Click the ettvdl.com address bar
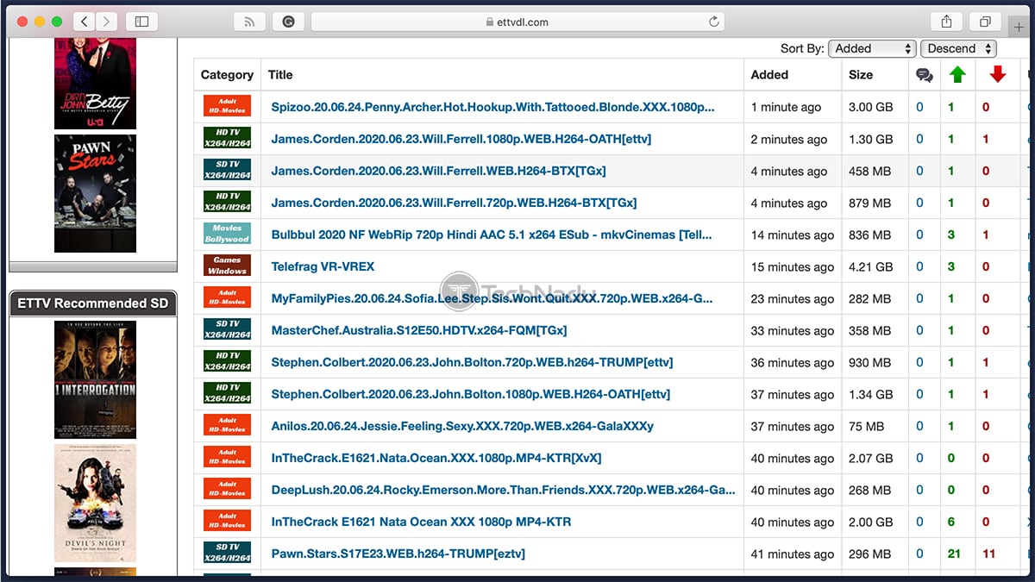Image resolution: width=1035 pixels, height=582 pixels. click(x=517, y=22)
